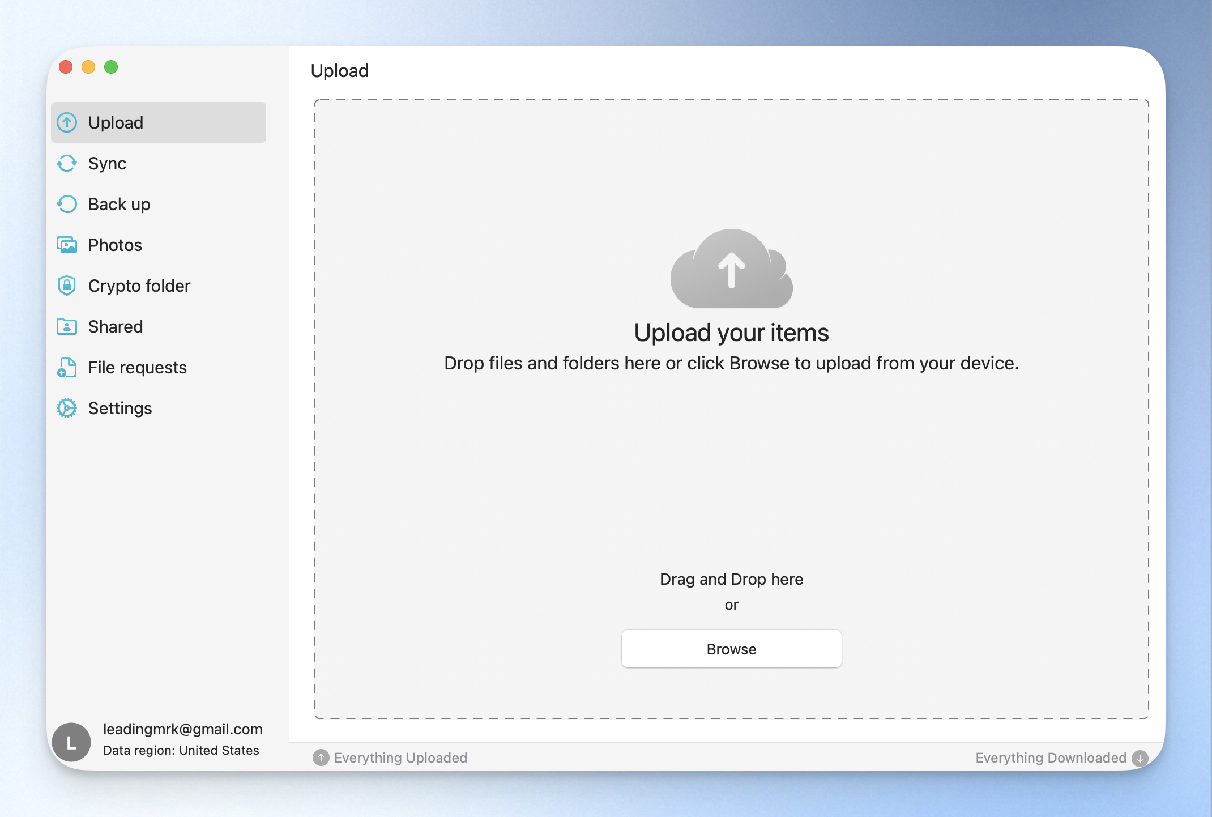
Task: Click the account avatar with letter L
Action: tap(71, 742)
